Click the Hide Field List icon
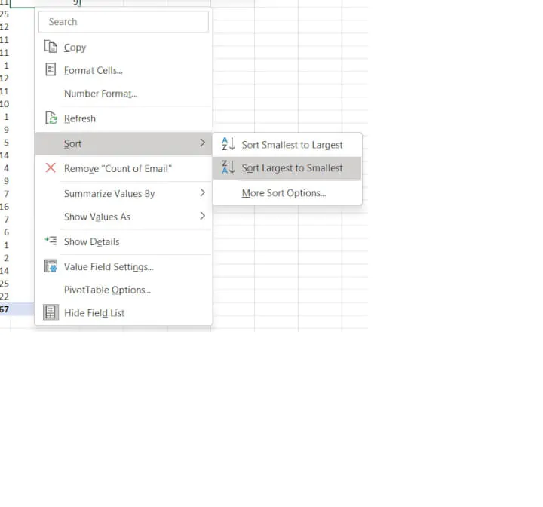 pyautogui.click(x=51, y=312)
